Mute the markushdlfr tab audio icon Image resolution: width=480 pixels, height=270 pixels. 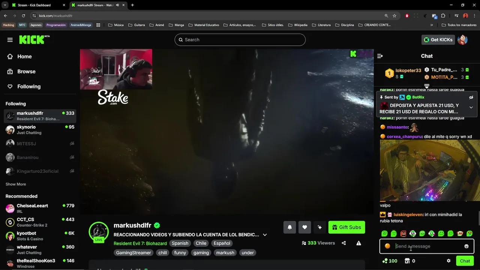coord(117,5)
